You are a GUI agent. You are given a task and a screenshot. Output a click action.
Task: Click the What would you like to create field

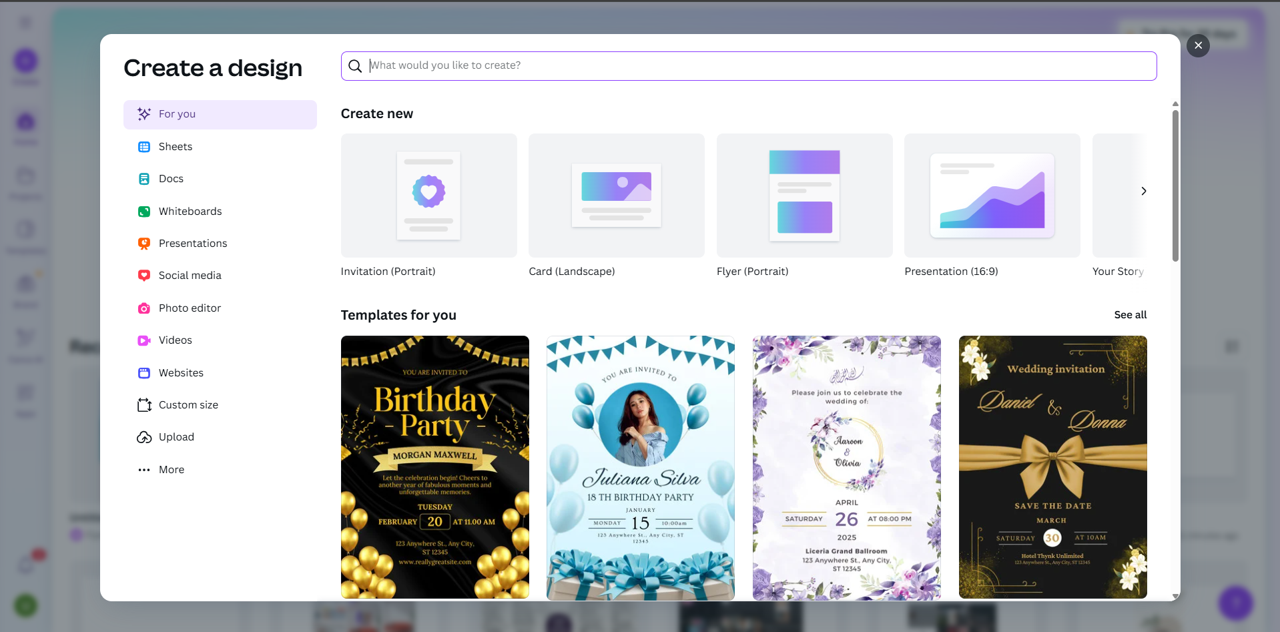pos(667,65)
